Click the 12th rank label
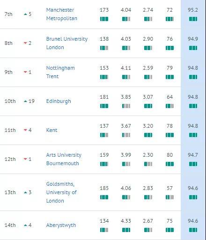Screen dimensions: 206x240 click(10, 159)
